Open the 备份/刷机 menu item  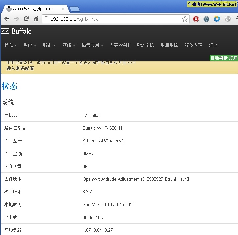145,45
